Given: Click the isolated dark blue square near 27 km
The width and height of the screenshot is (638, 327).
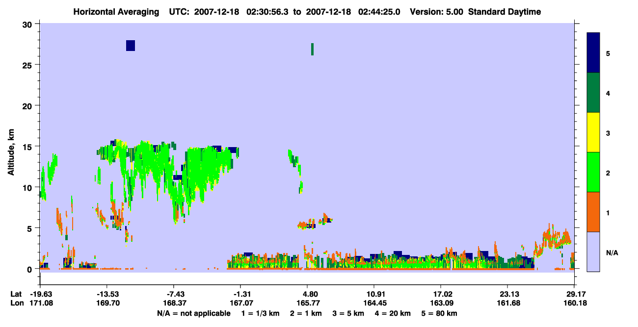Looking at the screenshot, I should 131,46.
